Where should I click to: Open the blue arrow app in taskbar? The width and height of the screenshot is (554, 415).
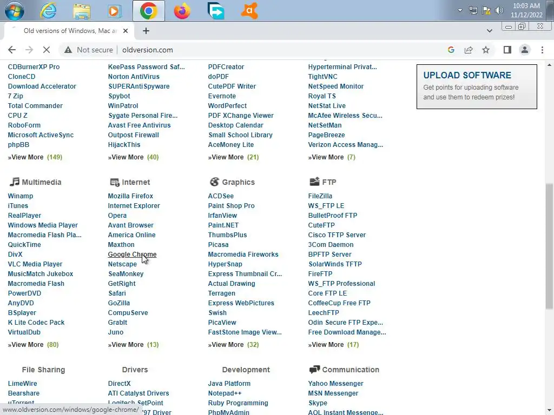[x=216, y=11]
